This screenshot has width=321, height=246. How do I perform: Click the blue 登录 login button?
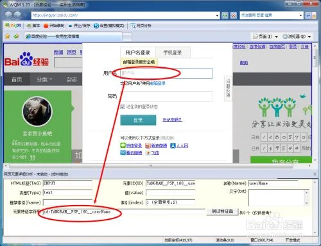pos(138,120)
